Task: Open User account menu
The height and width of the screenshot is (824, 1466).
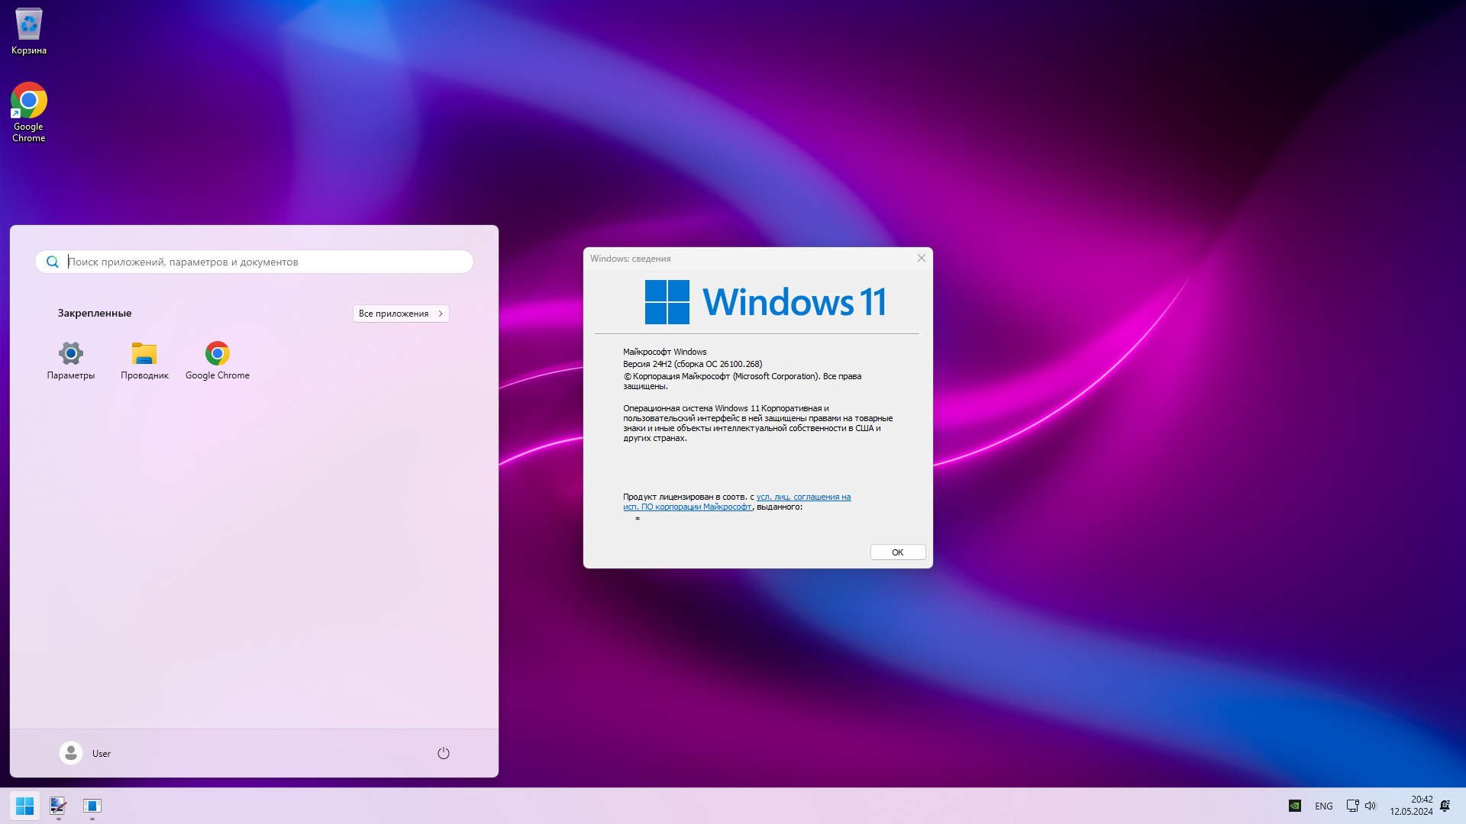Action: click(86, 753)
